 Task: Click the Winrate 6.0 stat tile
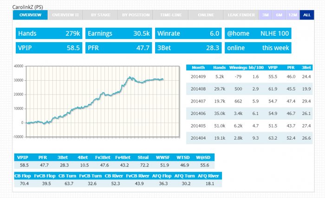point(188,33)
